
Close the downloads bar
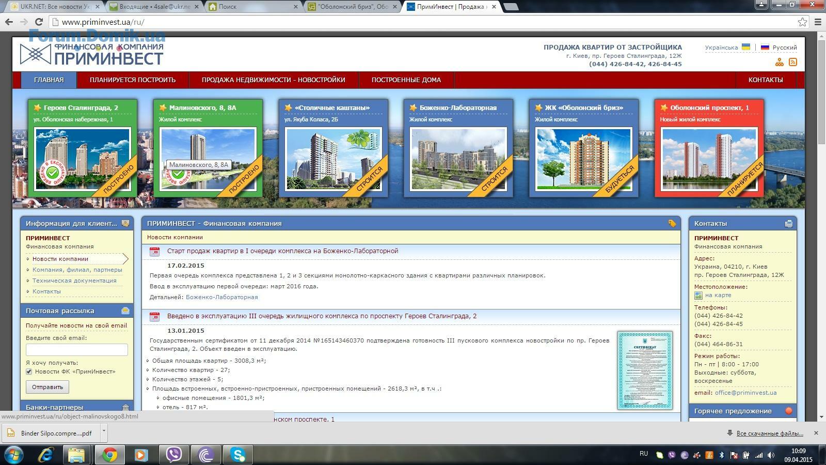[816, 433]
